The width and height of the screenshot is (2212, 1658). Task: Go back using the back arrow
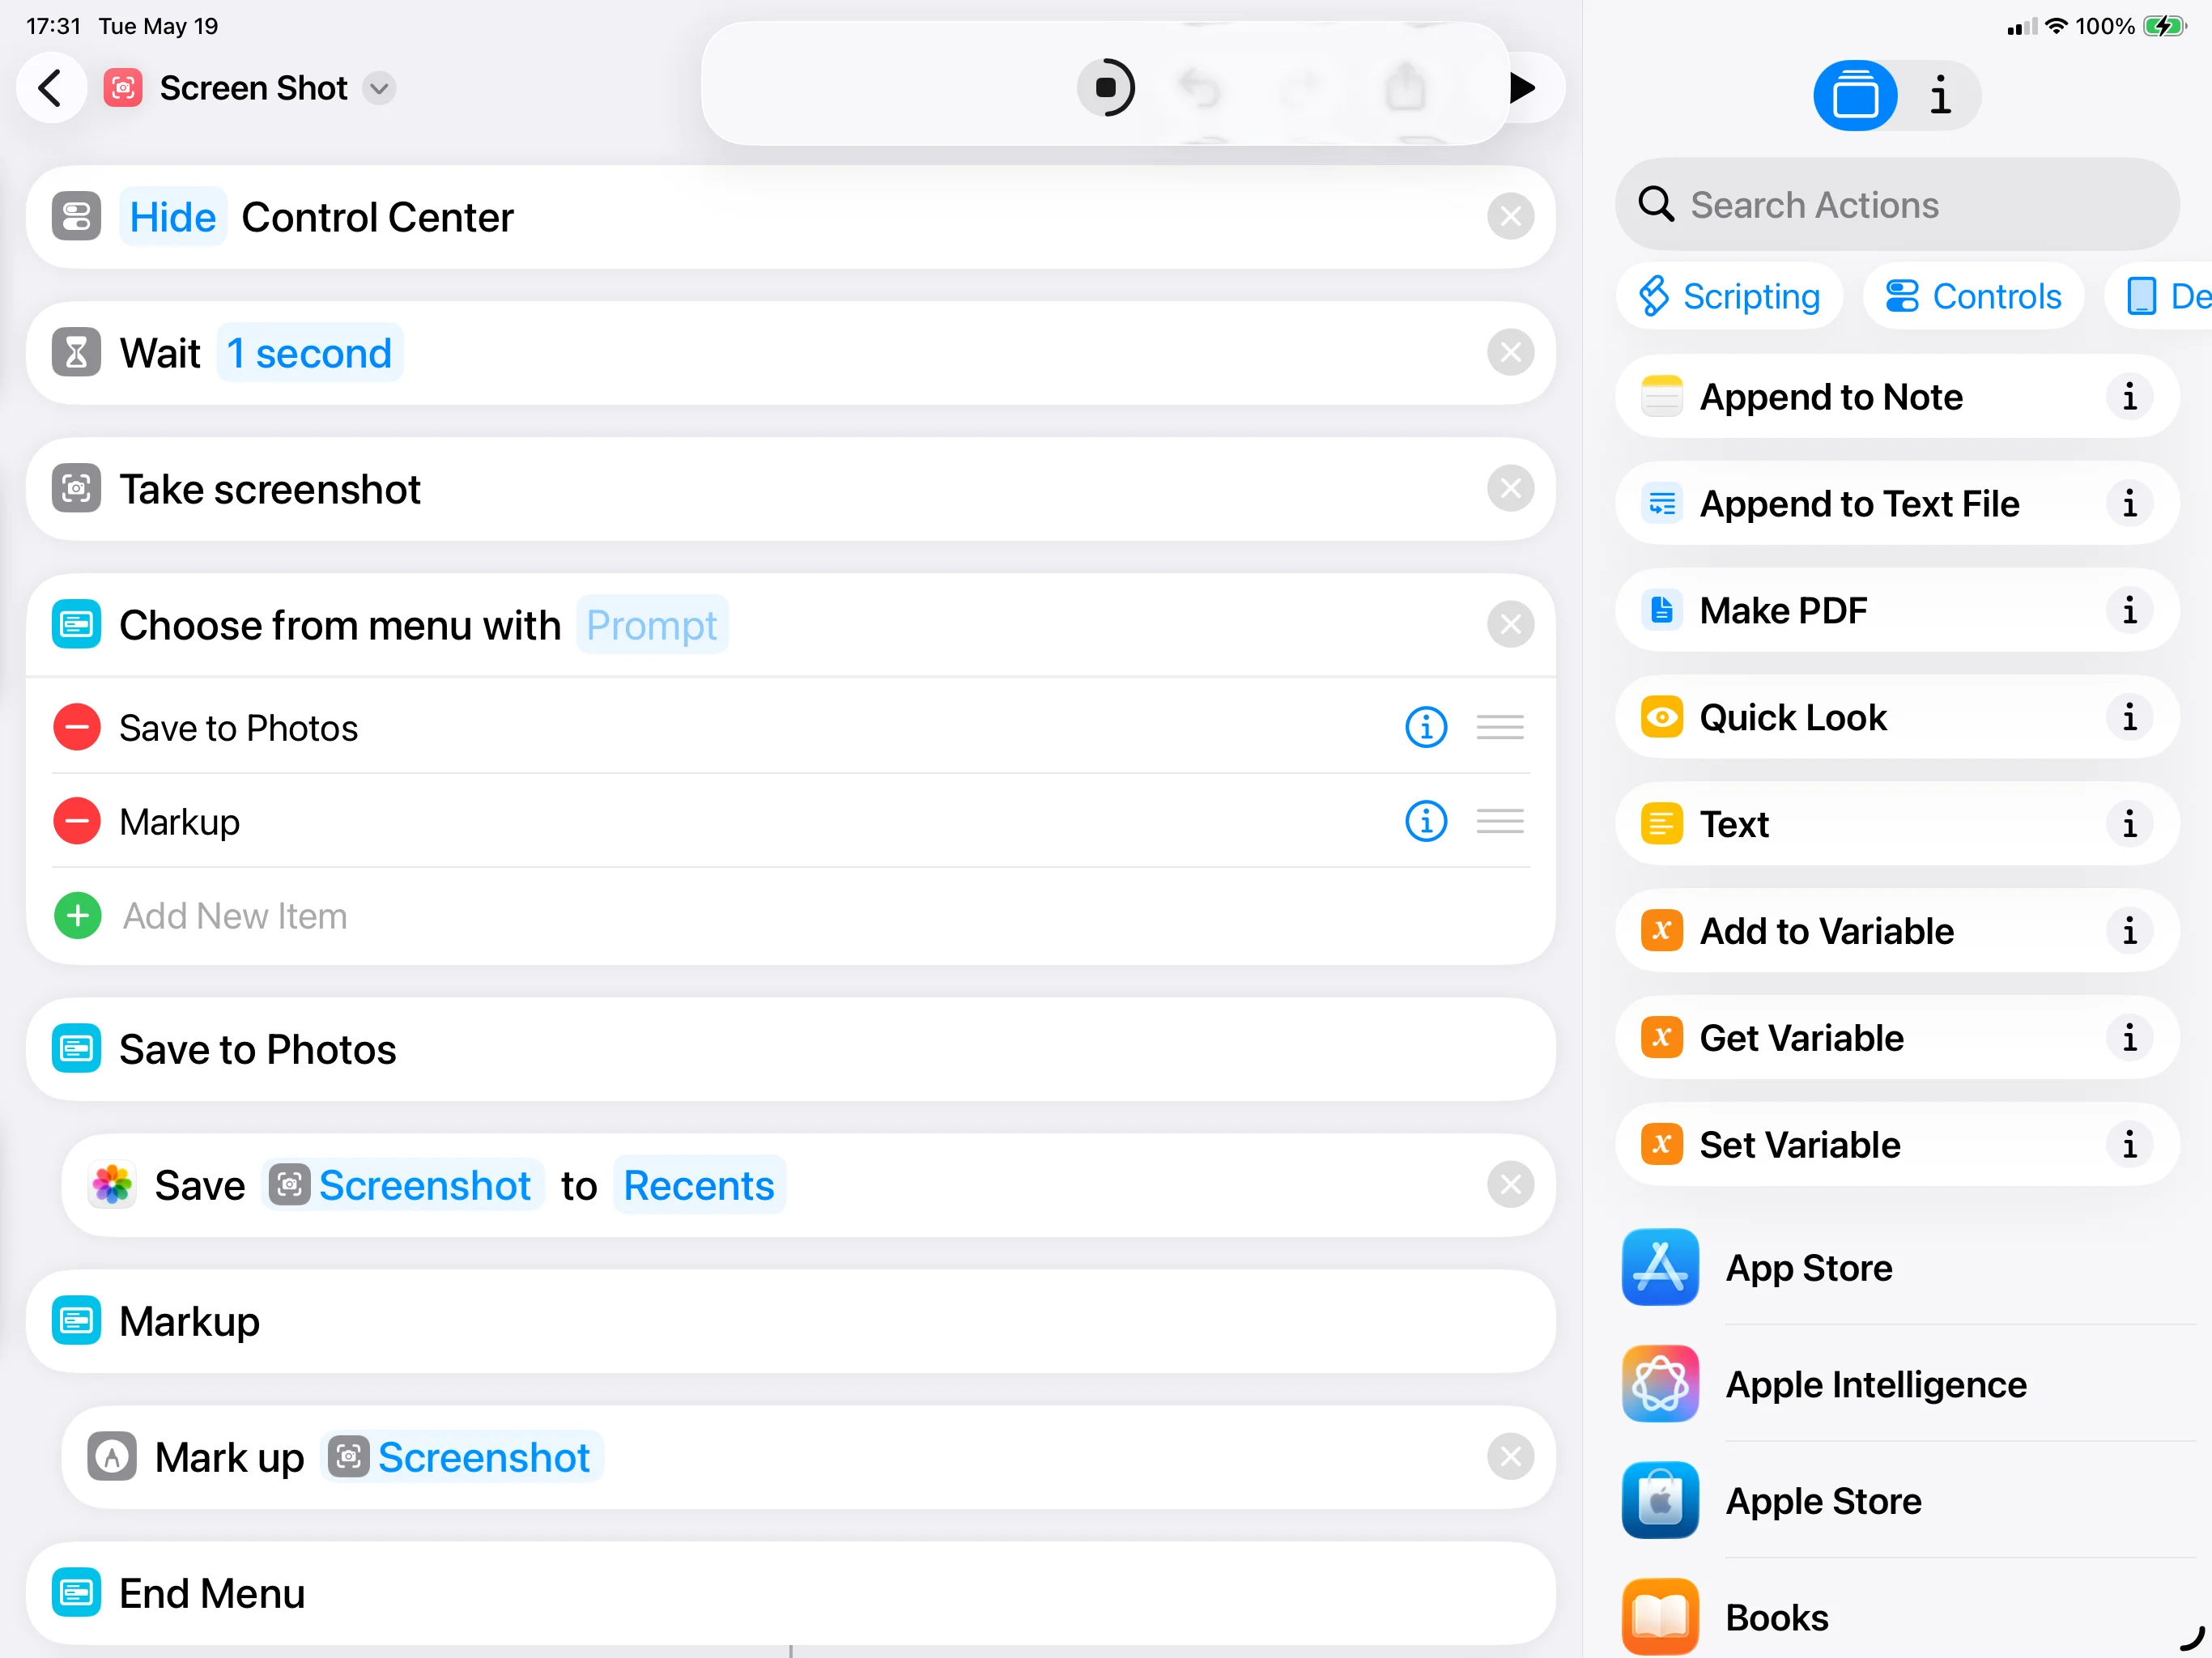tap(50, 88)
